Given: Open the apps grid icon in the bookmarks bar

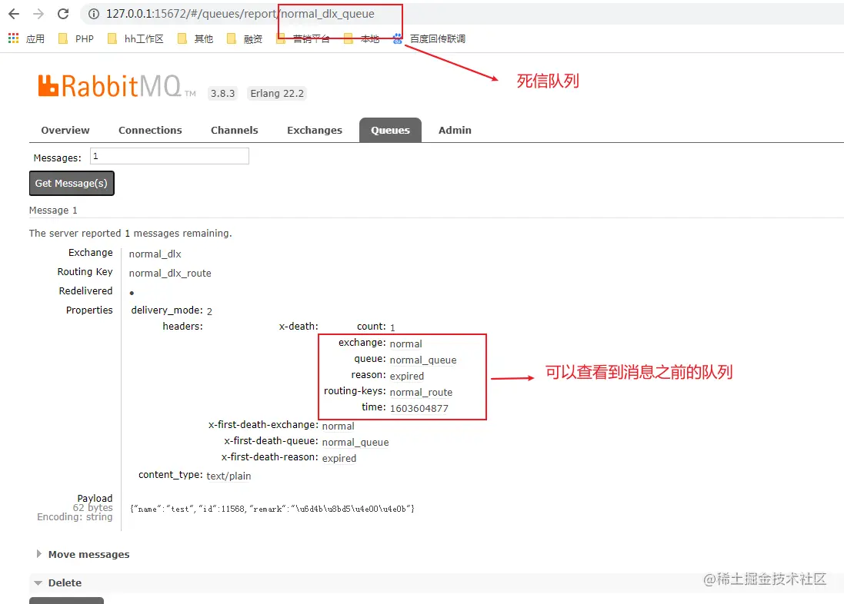Looking at the screenshot, I should 13,38.
